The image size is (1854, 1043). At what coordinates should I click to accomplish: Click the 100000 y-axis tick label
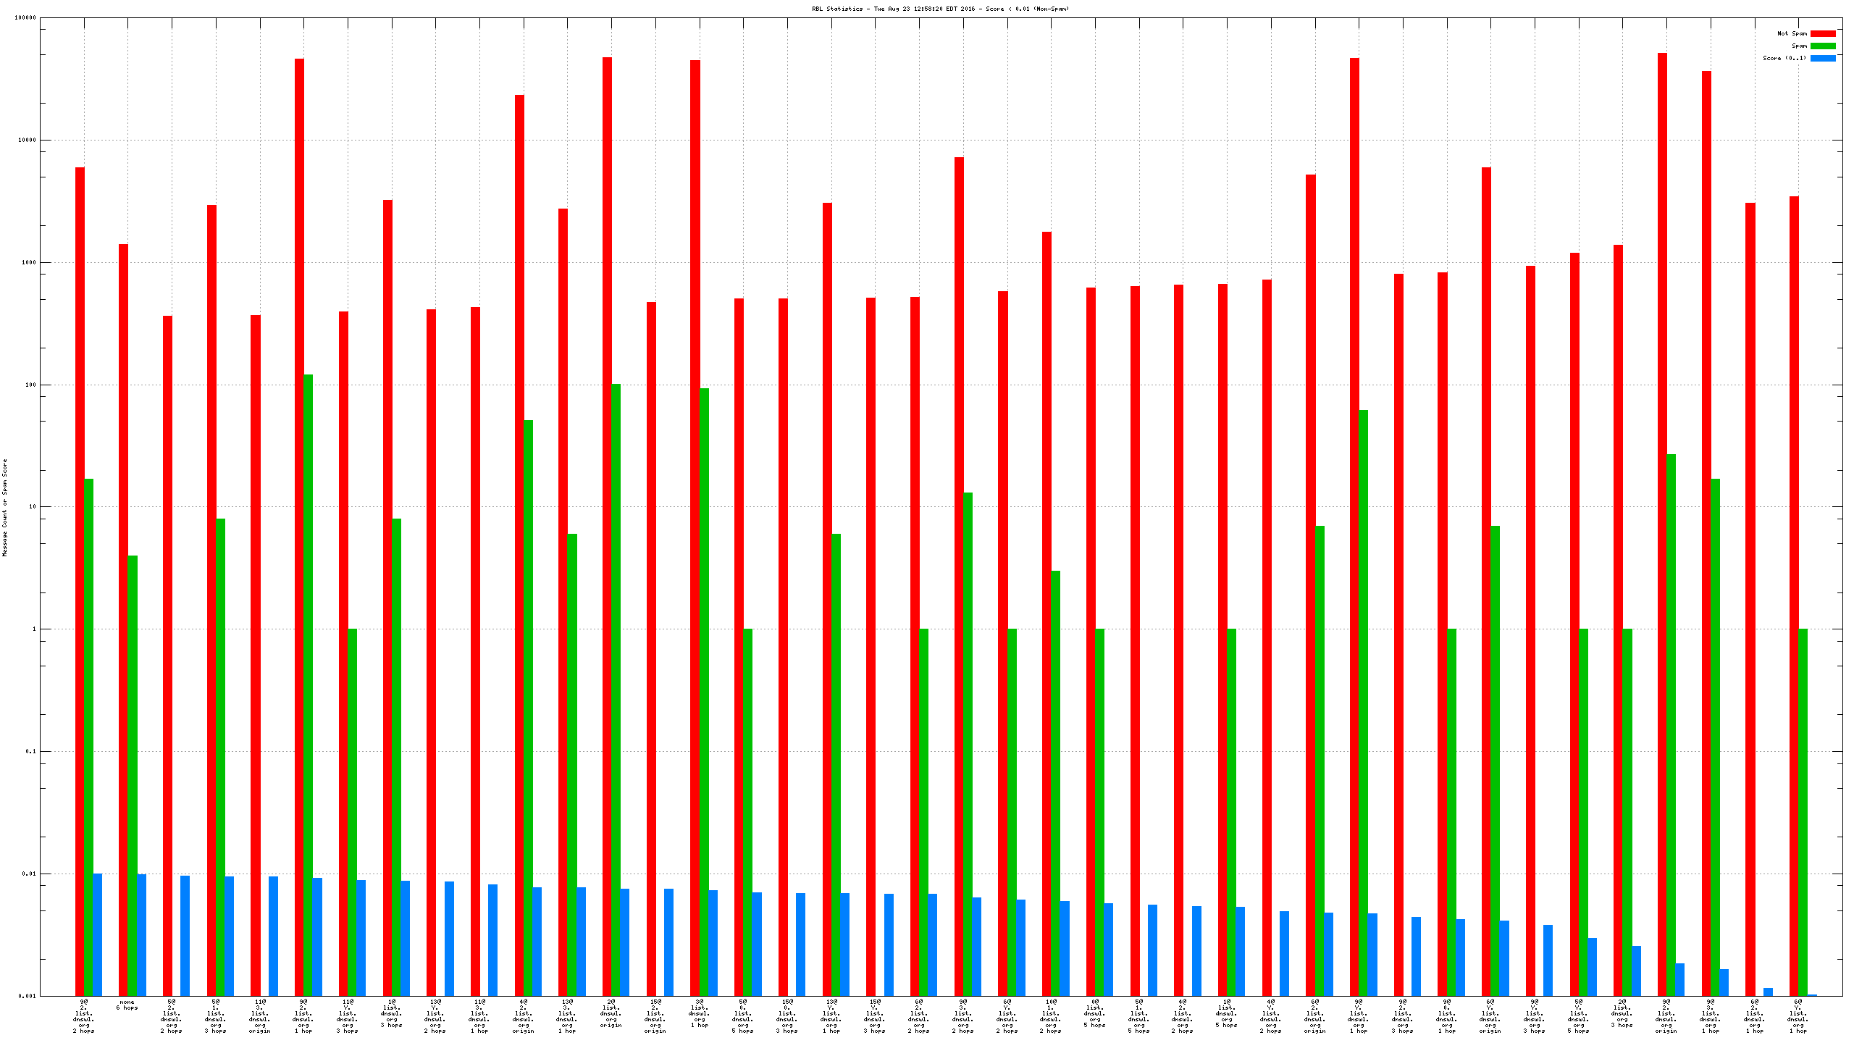click(x=26, y=17)
